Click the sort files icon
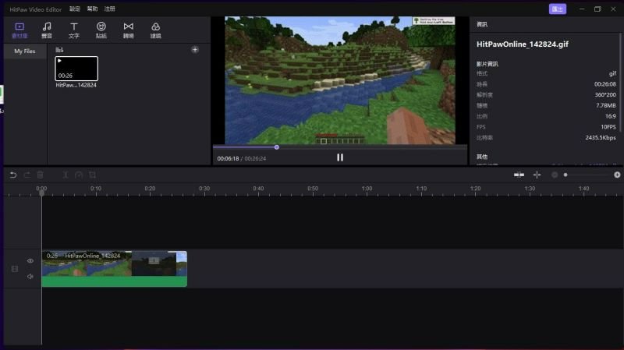Image resolution: width=624 pixels, height=350 pixels. 59,50
